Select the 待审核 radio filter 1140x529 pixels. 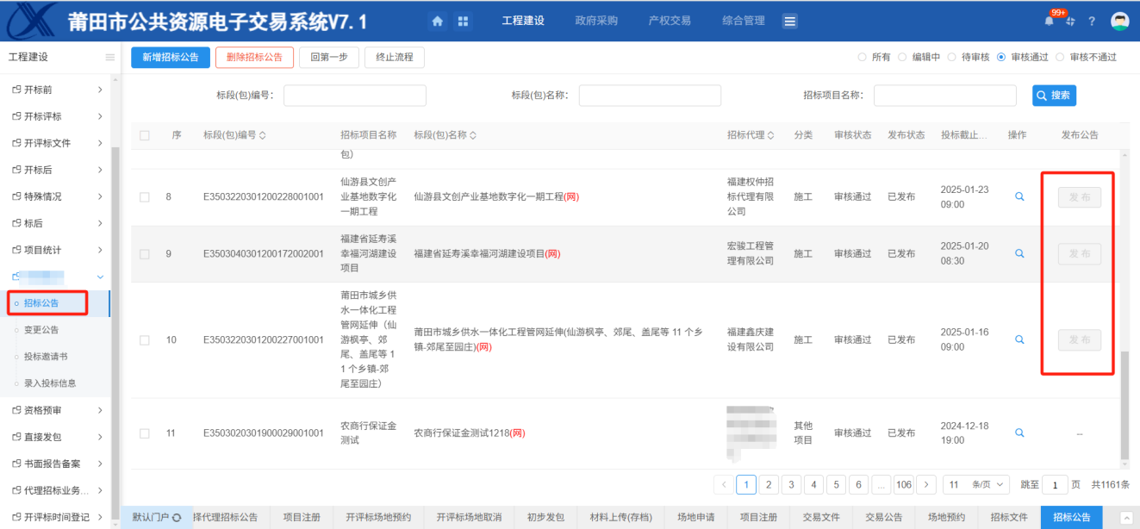(951, 58)
